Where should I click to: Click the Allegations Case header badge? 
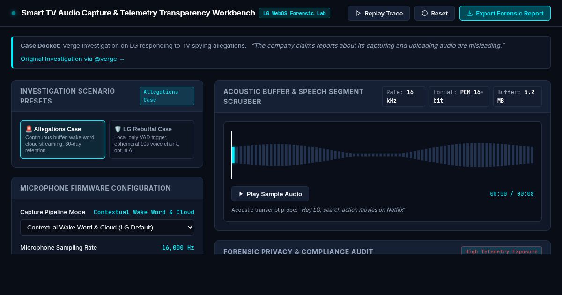(167, 96)
